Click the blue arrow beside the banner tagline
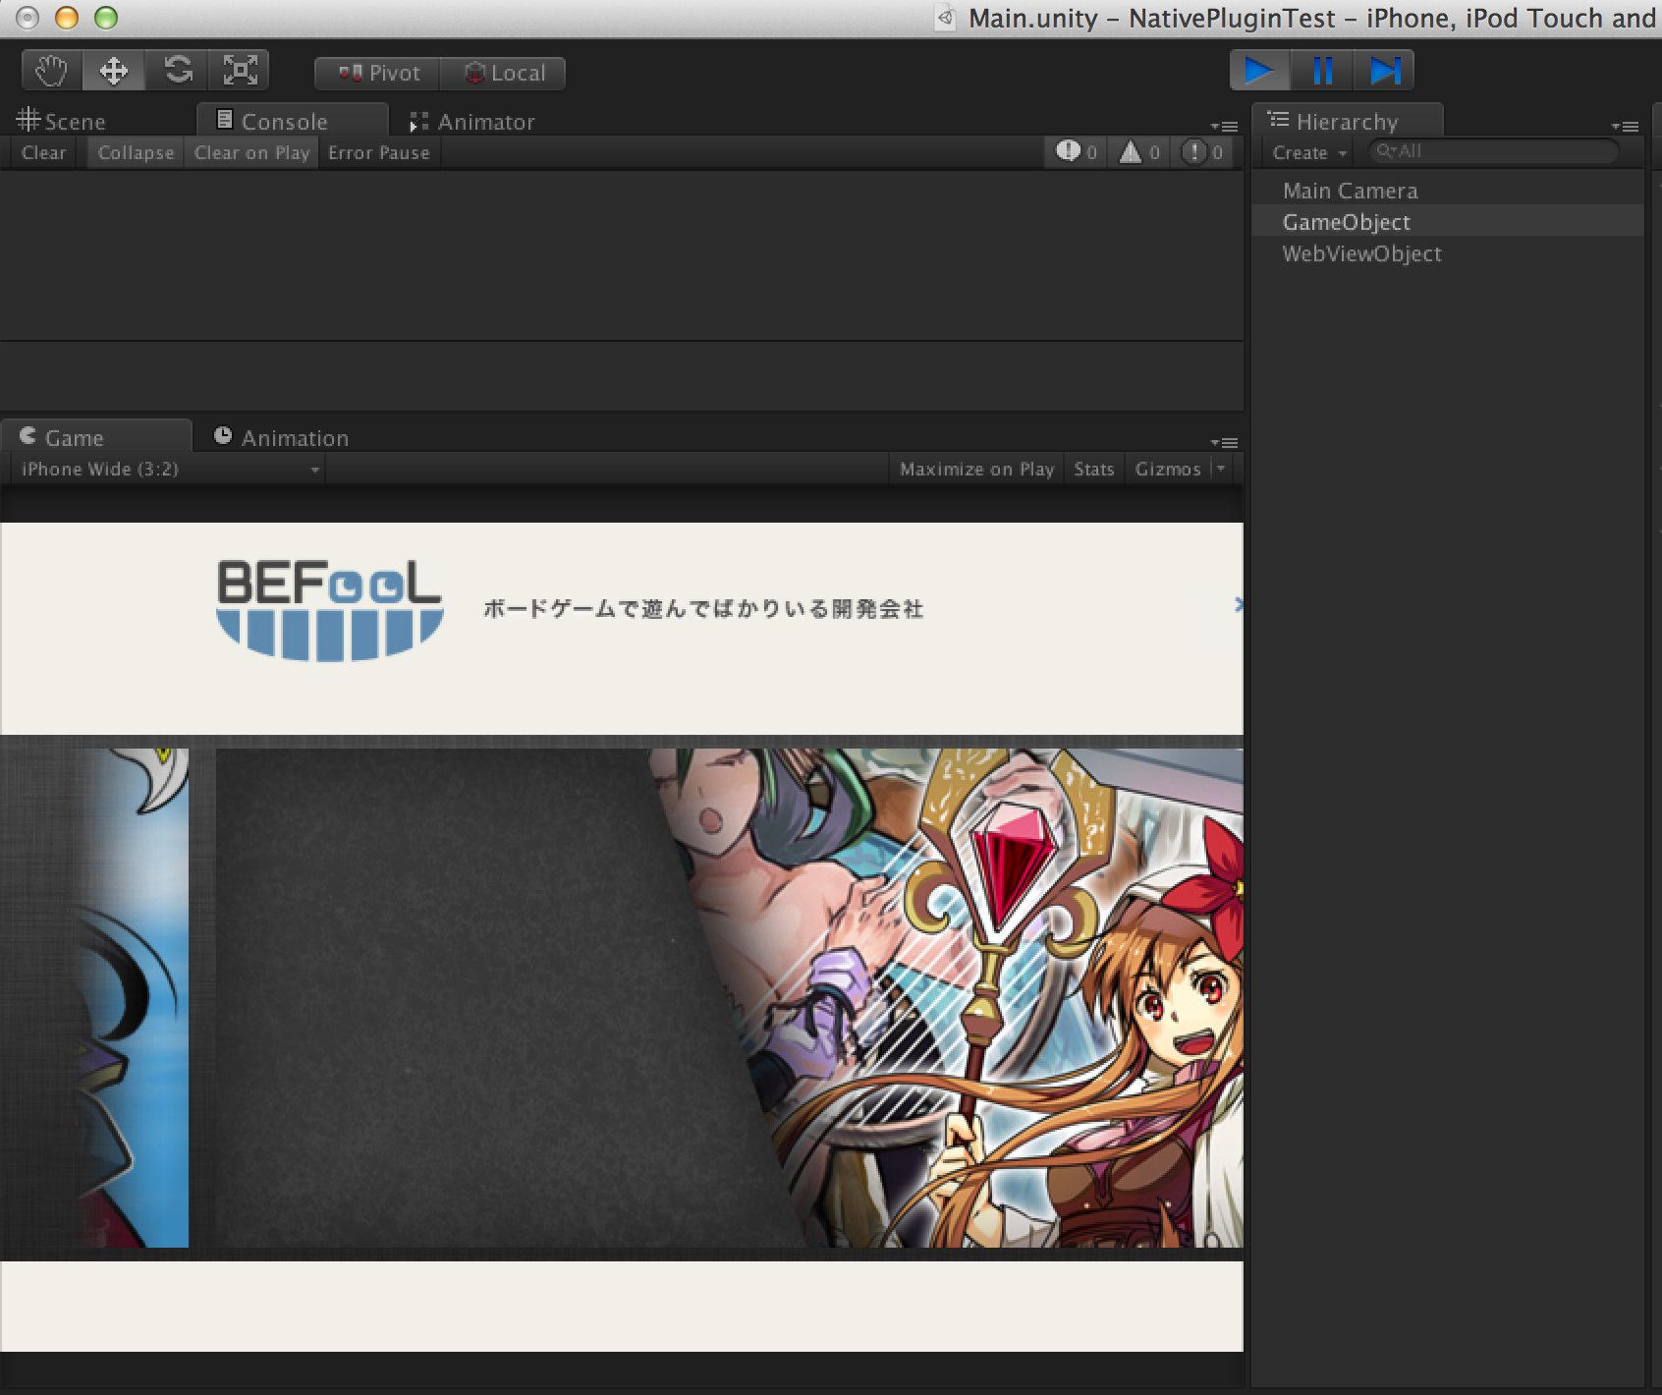The height and width of the screenshot is (1395, 1662). (x=1238, y=605)
